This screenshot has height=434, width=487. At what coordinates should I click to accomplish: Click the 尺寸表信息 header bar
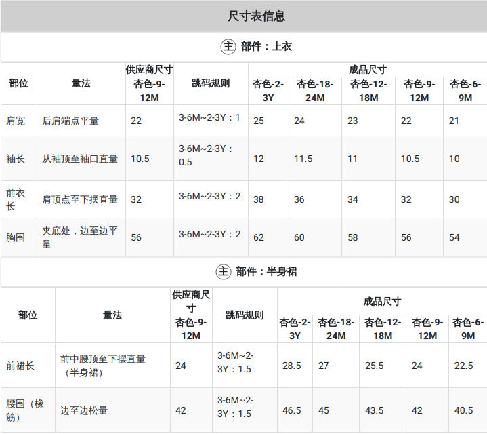click(244, 16)
